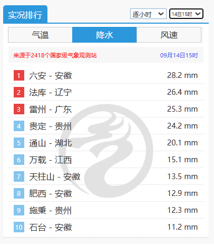
Task: Click the rank 10 blue badge
Action: tap(19, 227)
